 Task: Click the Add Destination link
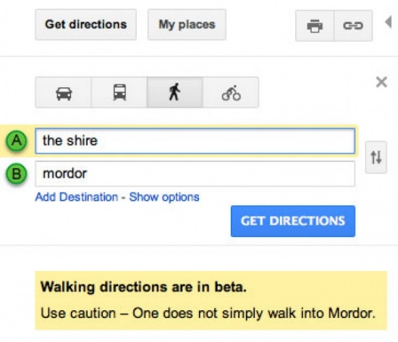77,197
